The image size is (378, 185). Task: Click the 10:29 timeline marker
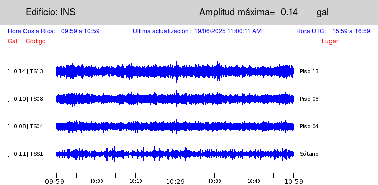point(175,181)
